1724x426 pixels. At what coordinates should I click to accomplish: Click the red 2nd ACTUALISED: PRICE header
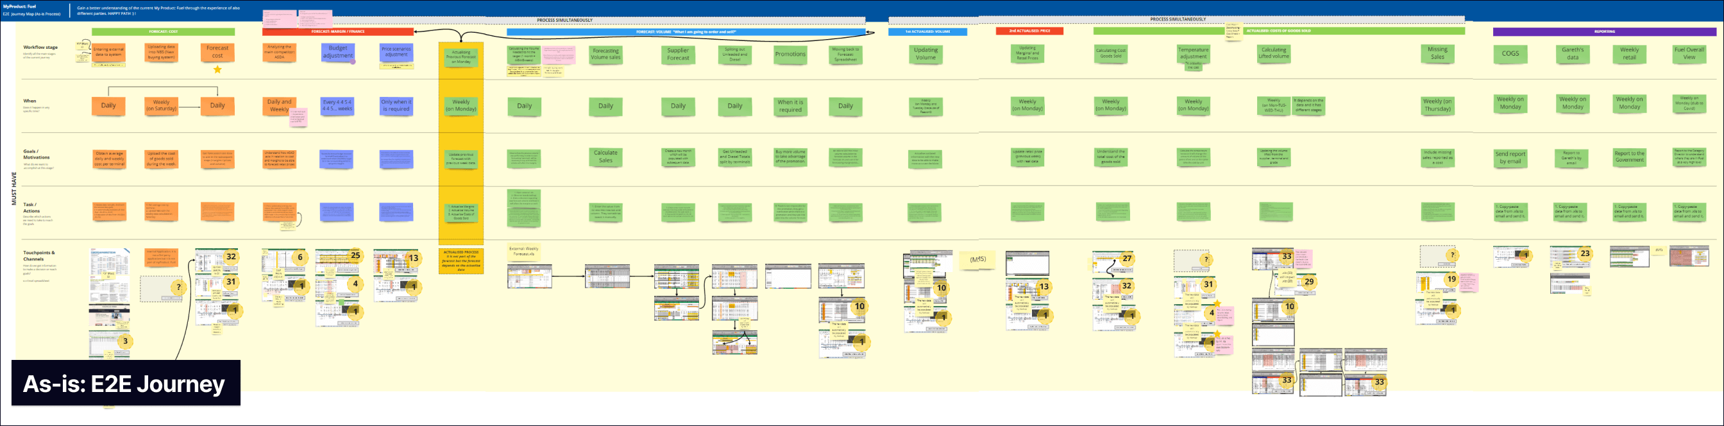pos(1029,31)
